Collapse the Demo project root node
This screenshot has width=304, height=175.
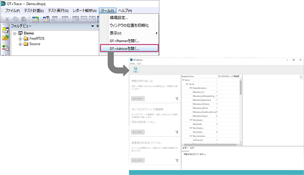tap(15, 34)
